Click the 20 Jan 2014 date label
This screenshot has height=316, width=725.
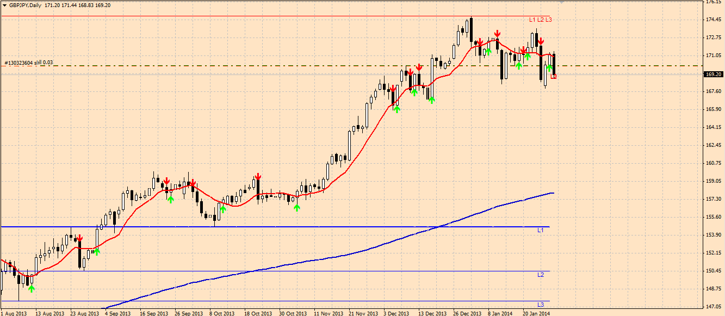coord(536,313)
